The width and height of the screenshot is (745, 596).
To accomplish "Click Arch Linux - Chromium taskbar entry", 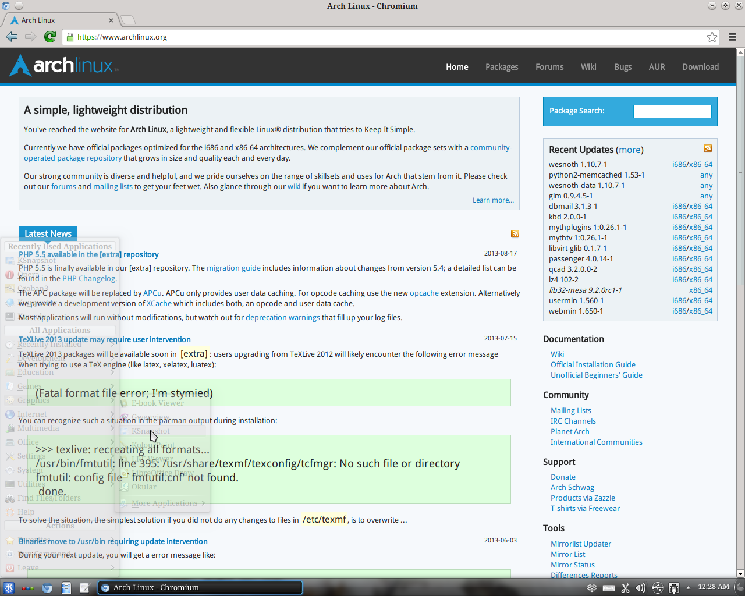I will click(200, 588).
